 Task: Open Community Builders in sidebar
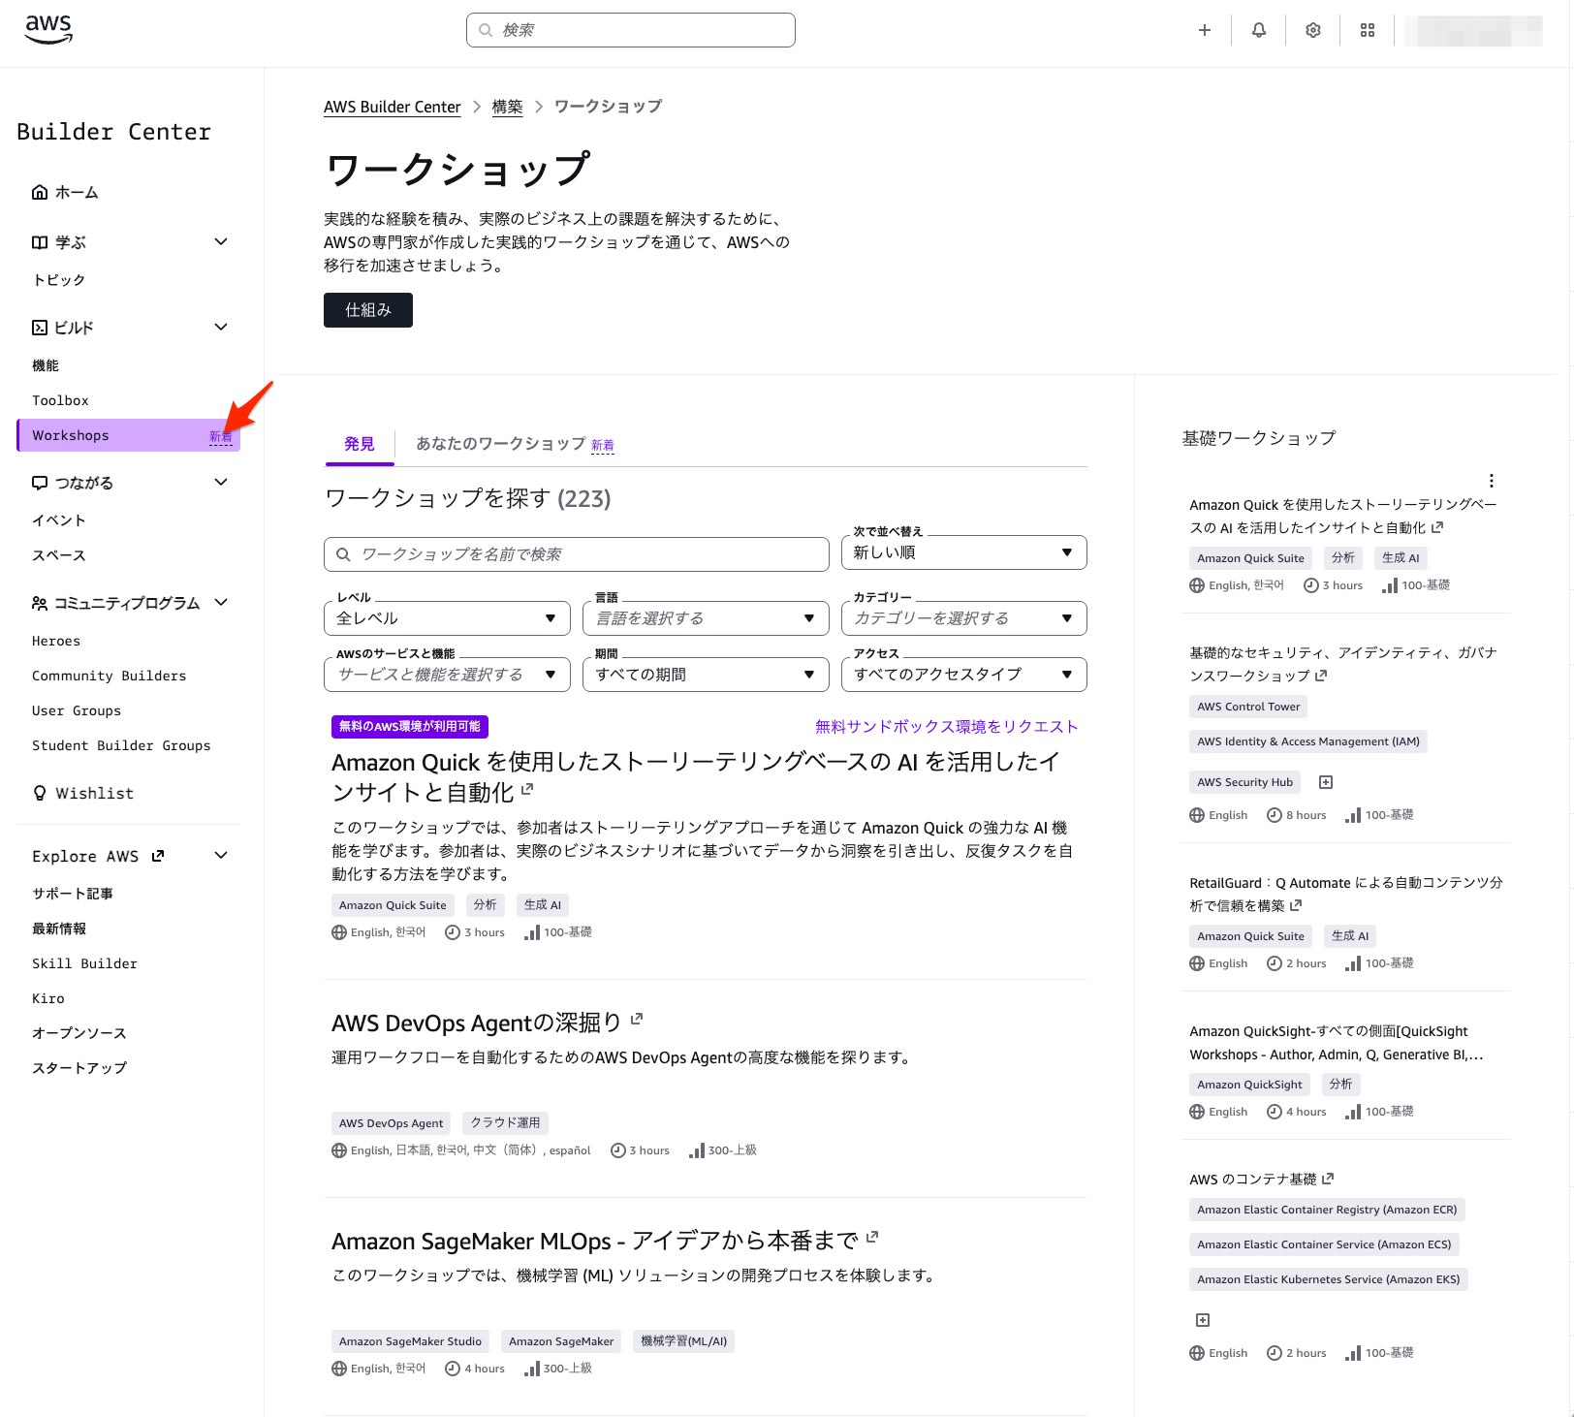(109, 676)
